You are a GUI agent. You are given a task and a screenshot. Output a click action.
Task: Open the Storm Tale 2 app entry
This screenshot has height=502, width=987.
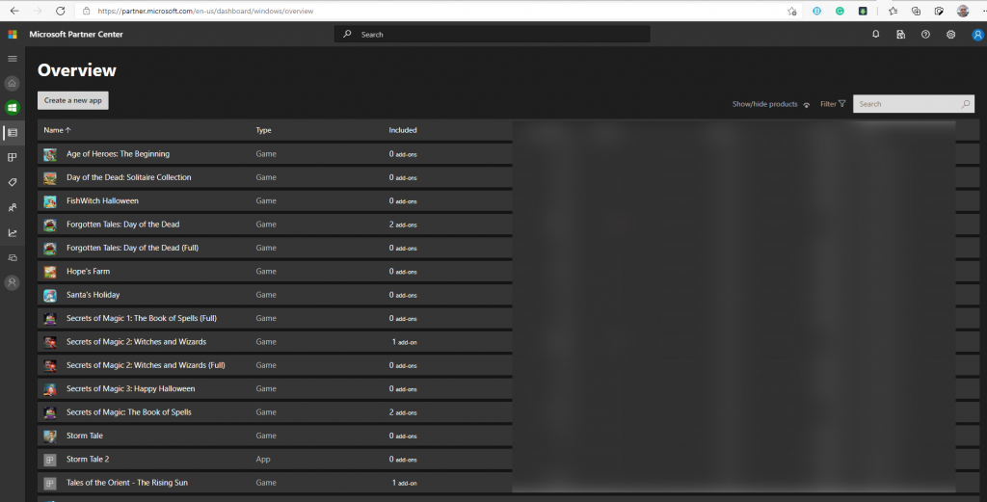[x=87, y=460]
